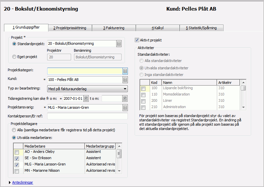
Task: Open calendar for the t o m date
Action: tap(125, 98)
